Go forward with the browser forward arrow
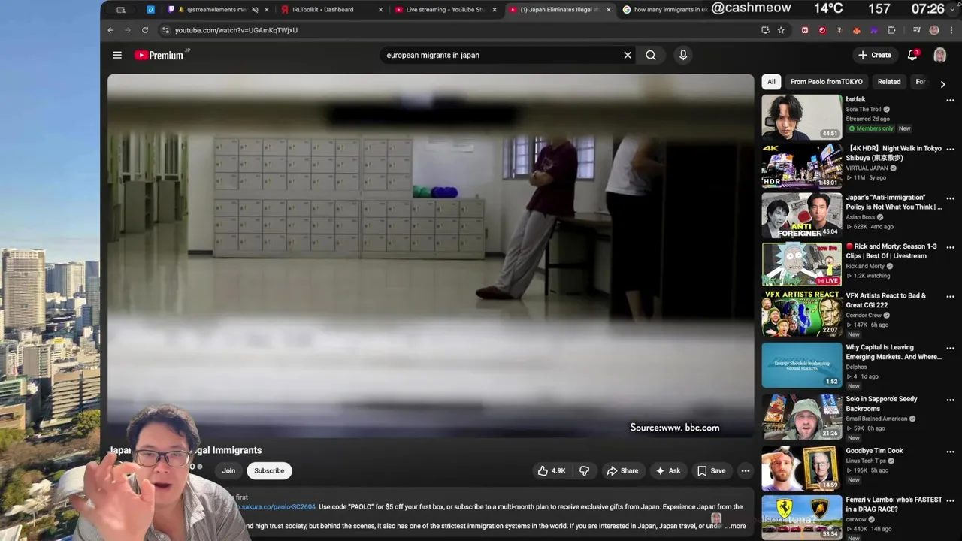The height and width of the screenshot is (541, 962). 127,30
